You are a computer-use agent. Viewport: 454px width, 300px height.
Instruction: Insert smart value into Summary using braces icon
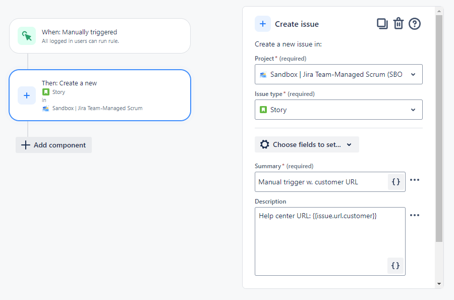(x=395, y=181)
